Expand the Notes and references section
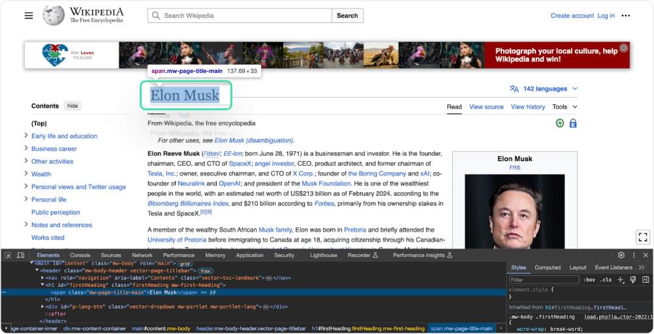The image size is (654, 334). (26, 224)
